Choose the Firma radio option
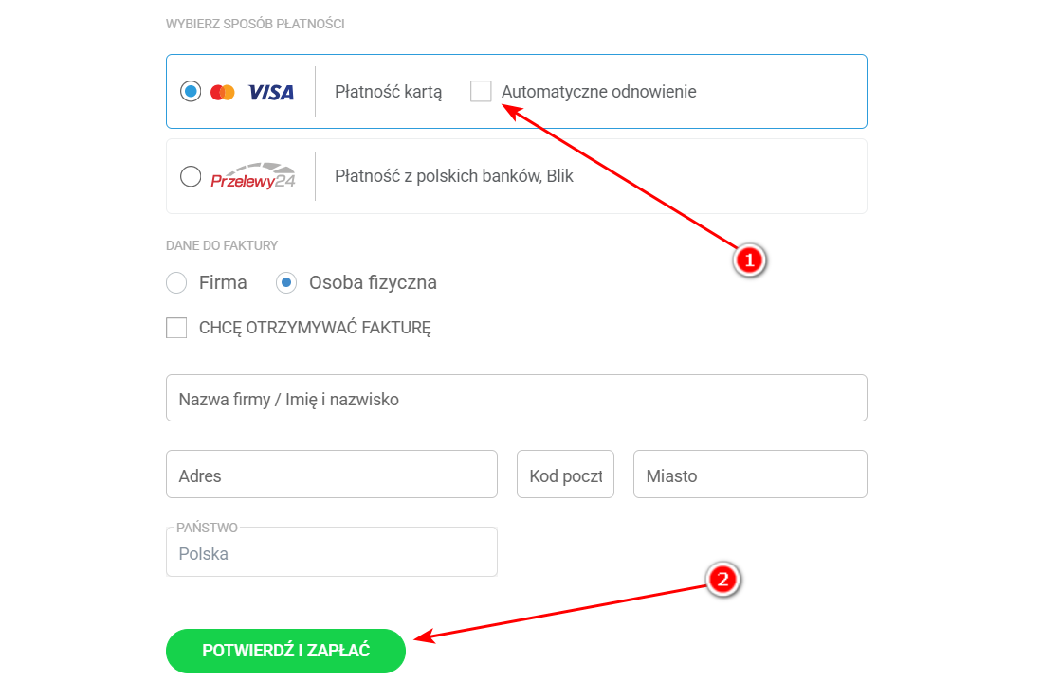 point(176,282)
